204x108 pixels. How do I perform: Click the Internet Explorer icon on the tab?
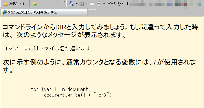pos(5,12)
